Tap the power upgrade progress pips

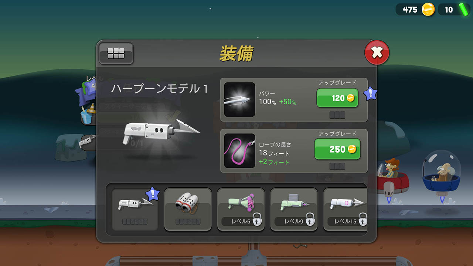337,115
